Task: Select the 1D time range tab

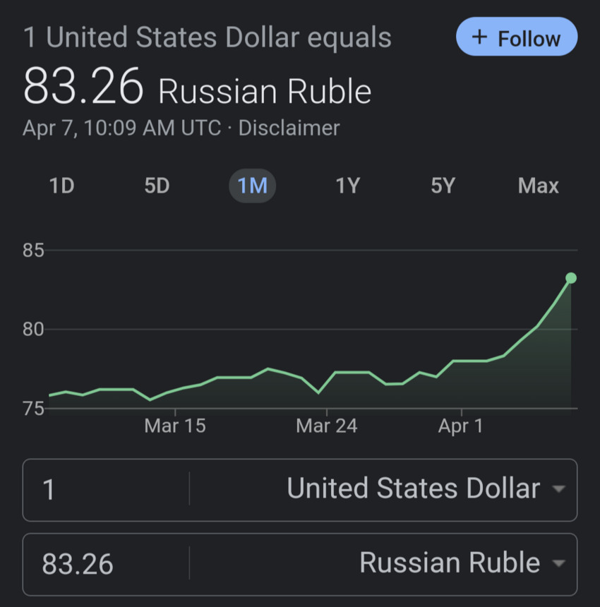Action: (x=61, y=186)
